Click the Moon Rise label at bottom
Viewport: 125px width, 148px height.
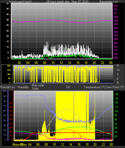click(x=20, y=145)
